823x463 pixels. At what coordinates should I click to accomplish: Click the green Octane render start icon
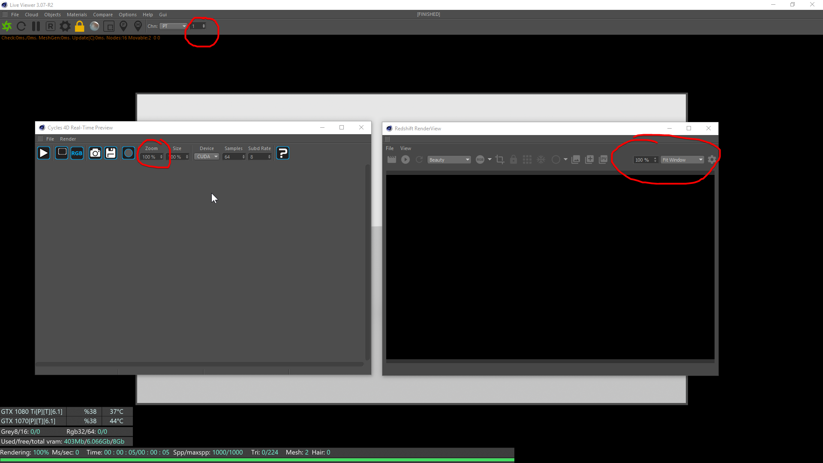tap(7, 26)
